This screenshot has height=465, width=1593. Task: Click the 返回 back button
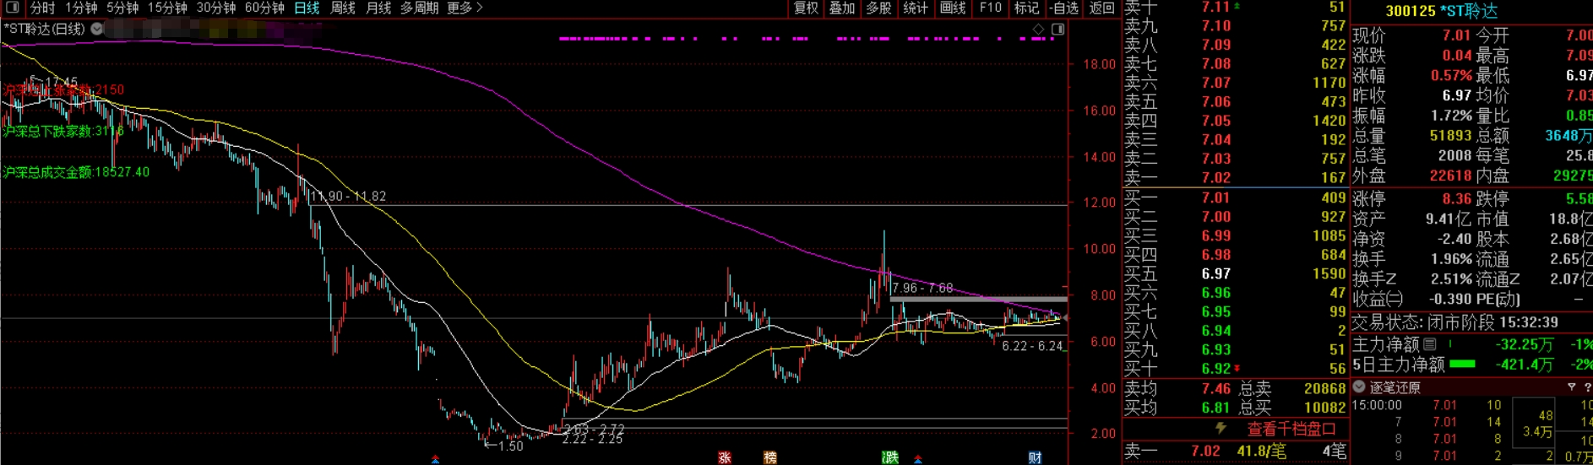coord(1101,8)
